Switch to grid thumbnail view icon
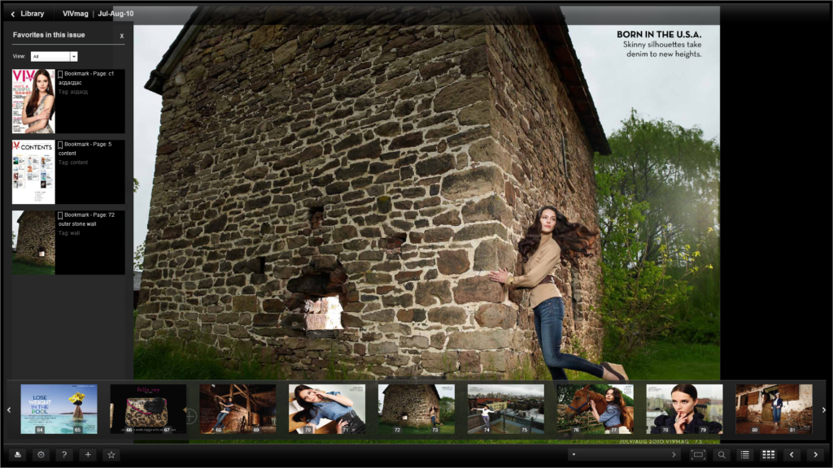Screen dimensions: 833x468 pos(769,454)
